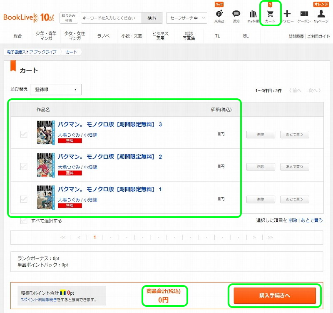This screenshot has width=333, height=313.
Task: Click the 絞り込み検索 filter button
Action: click(x=69, y=18)
